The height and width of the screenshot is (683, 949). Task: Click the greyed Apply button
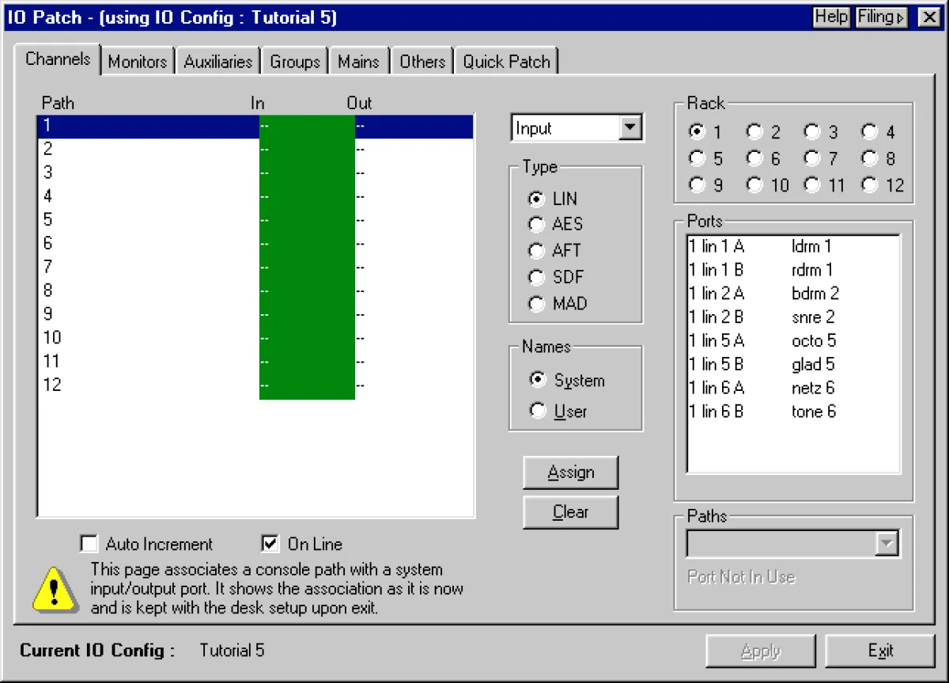761,651
